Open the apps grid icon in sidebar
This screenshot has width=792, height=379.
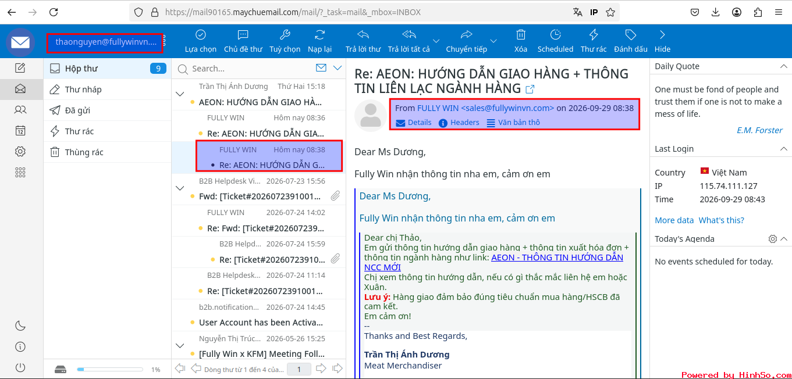20,172
